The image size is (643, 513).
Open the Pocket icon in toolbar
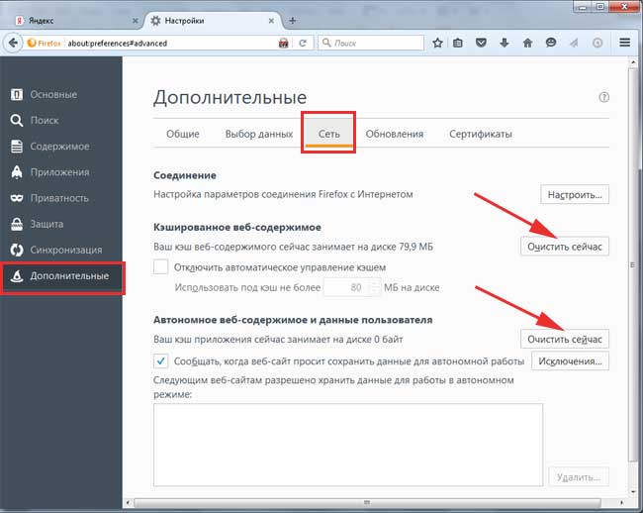[x=482, y=44]
